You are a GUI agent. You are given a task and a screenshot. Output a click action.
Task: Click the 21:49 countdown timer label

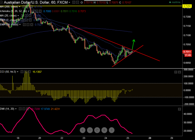pyautogui.click(x=187, y=55)
